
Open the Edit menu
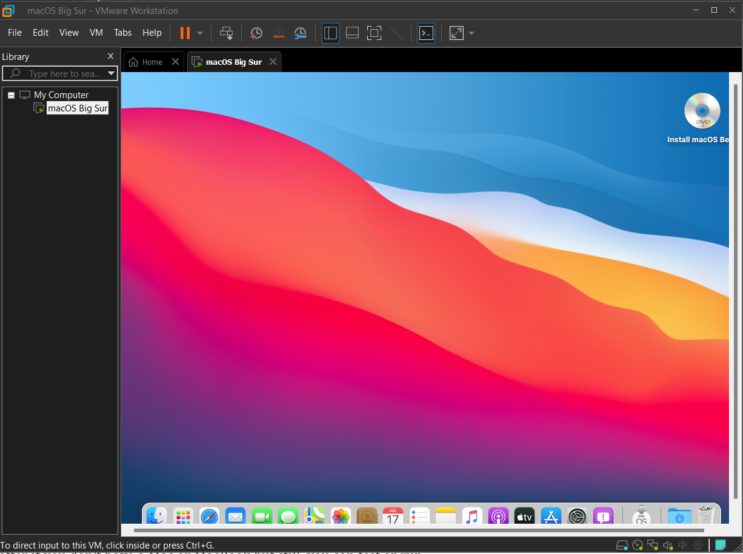41,33
